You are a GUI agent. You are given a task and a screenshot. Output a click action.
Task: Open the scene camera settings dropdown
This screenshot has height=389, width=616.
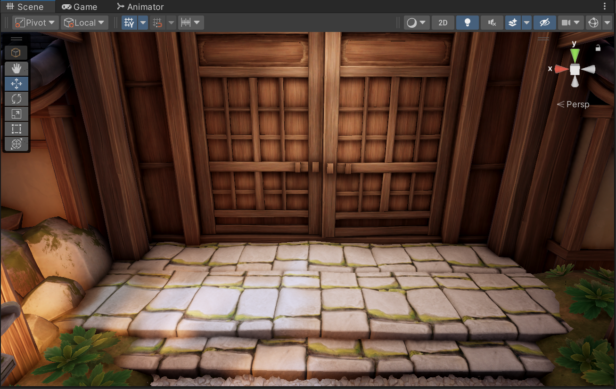click(x=570, y=23)
